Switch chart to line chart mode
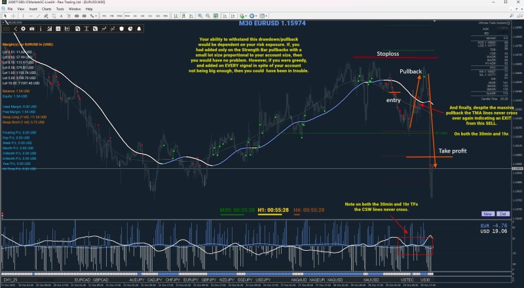 pos(191,16)
